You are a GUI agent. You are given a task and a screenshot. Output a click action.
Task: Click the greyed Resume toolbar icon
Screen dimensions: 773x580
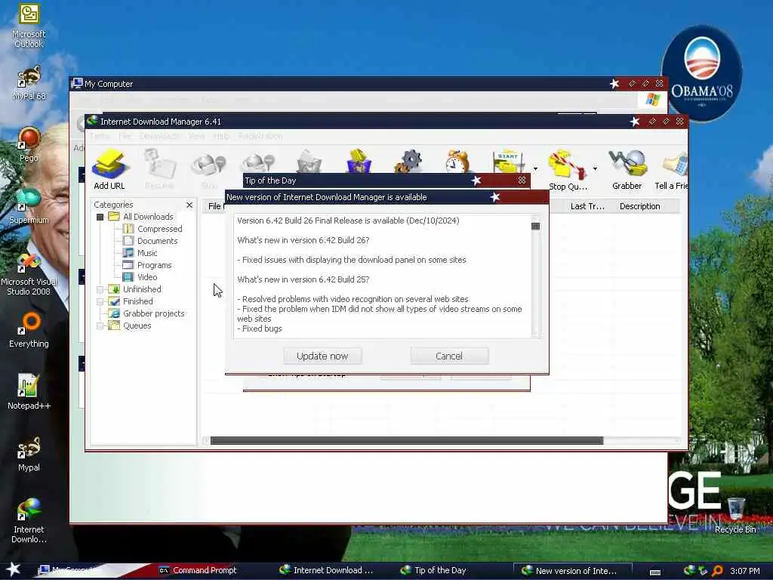click(159, 169)
